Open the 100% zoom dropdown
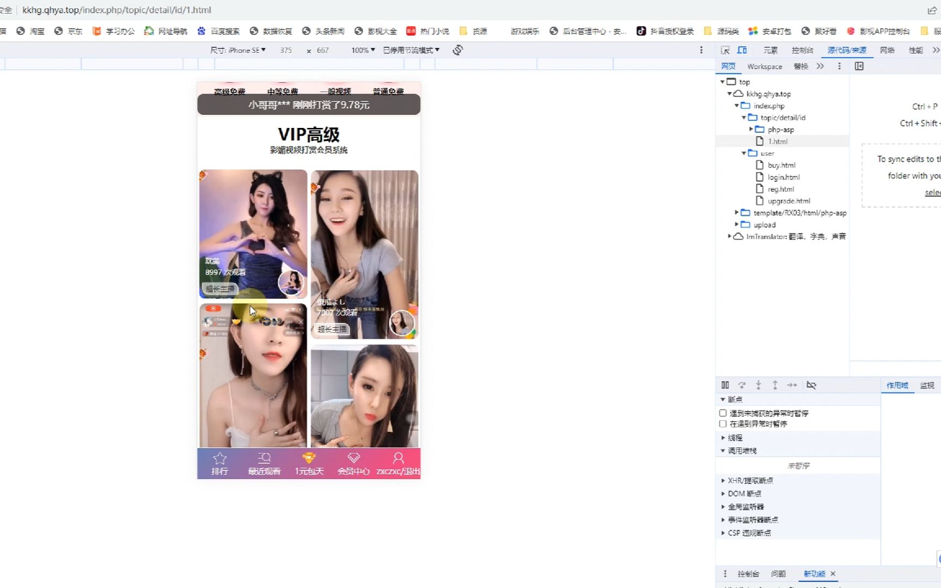The width and height of the screenshot is (941, 588). [x=363, y=50]
